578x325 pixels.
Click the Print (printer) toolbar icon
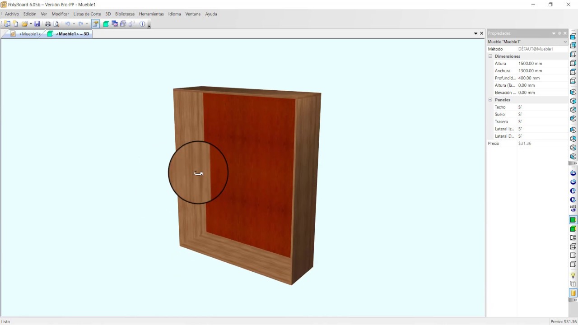click(48, 24)
